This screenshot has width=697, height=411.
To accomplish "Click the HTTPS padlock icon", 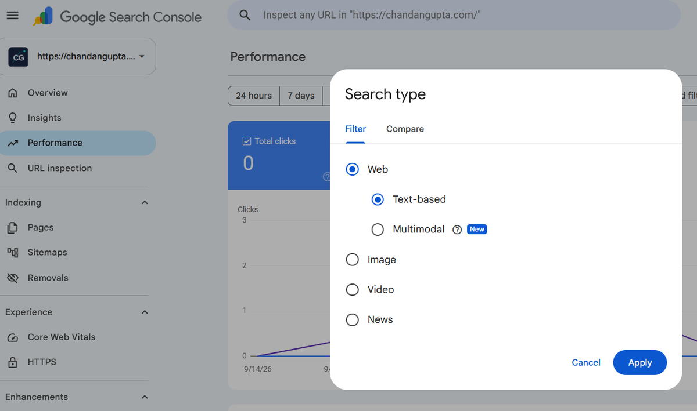I will pos(13,362).
